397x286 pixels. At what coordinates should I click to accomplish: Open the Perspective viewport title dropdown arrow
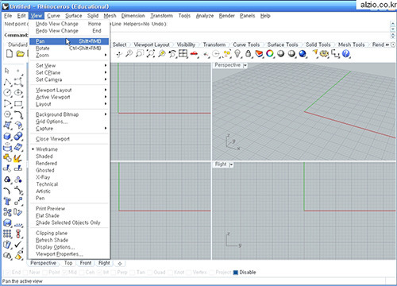point(245,65)
